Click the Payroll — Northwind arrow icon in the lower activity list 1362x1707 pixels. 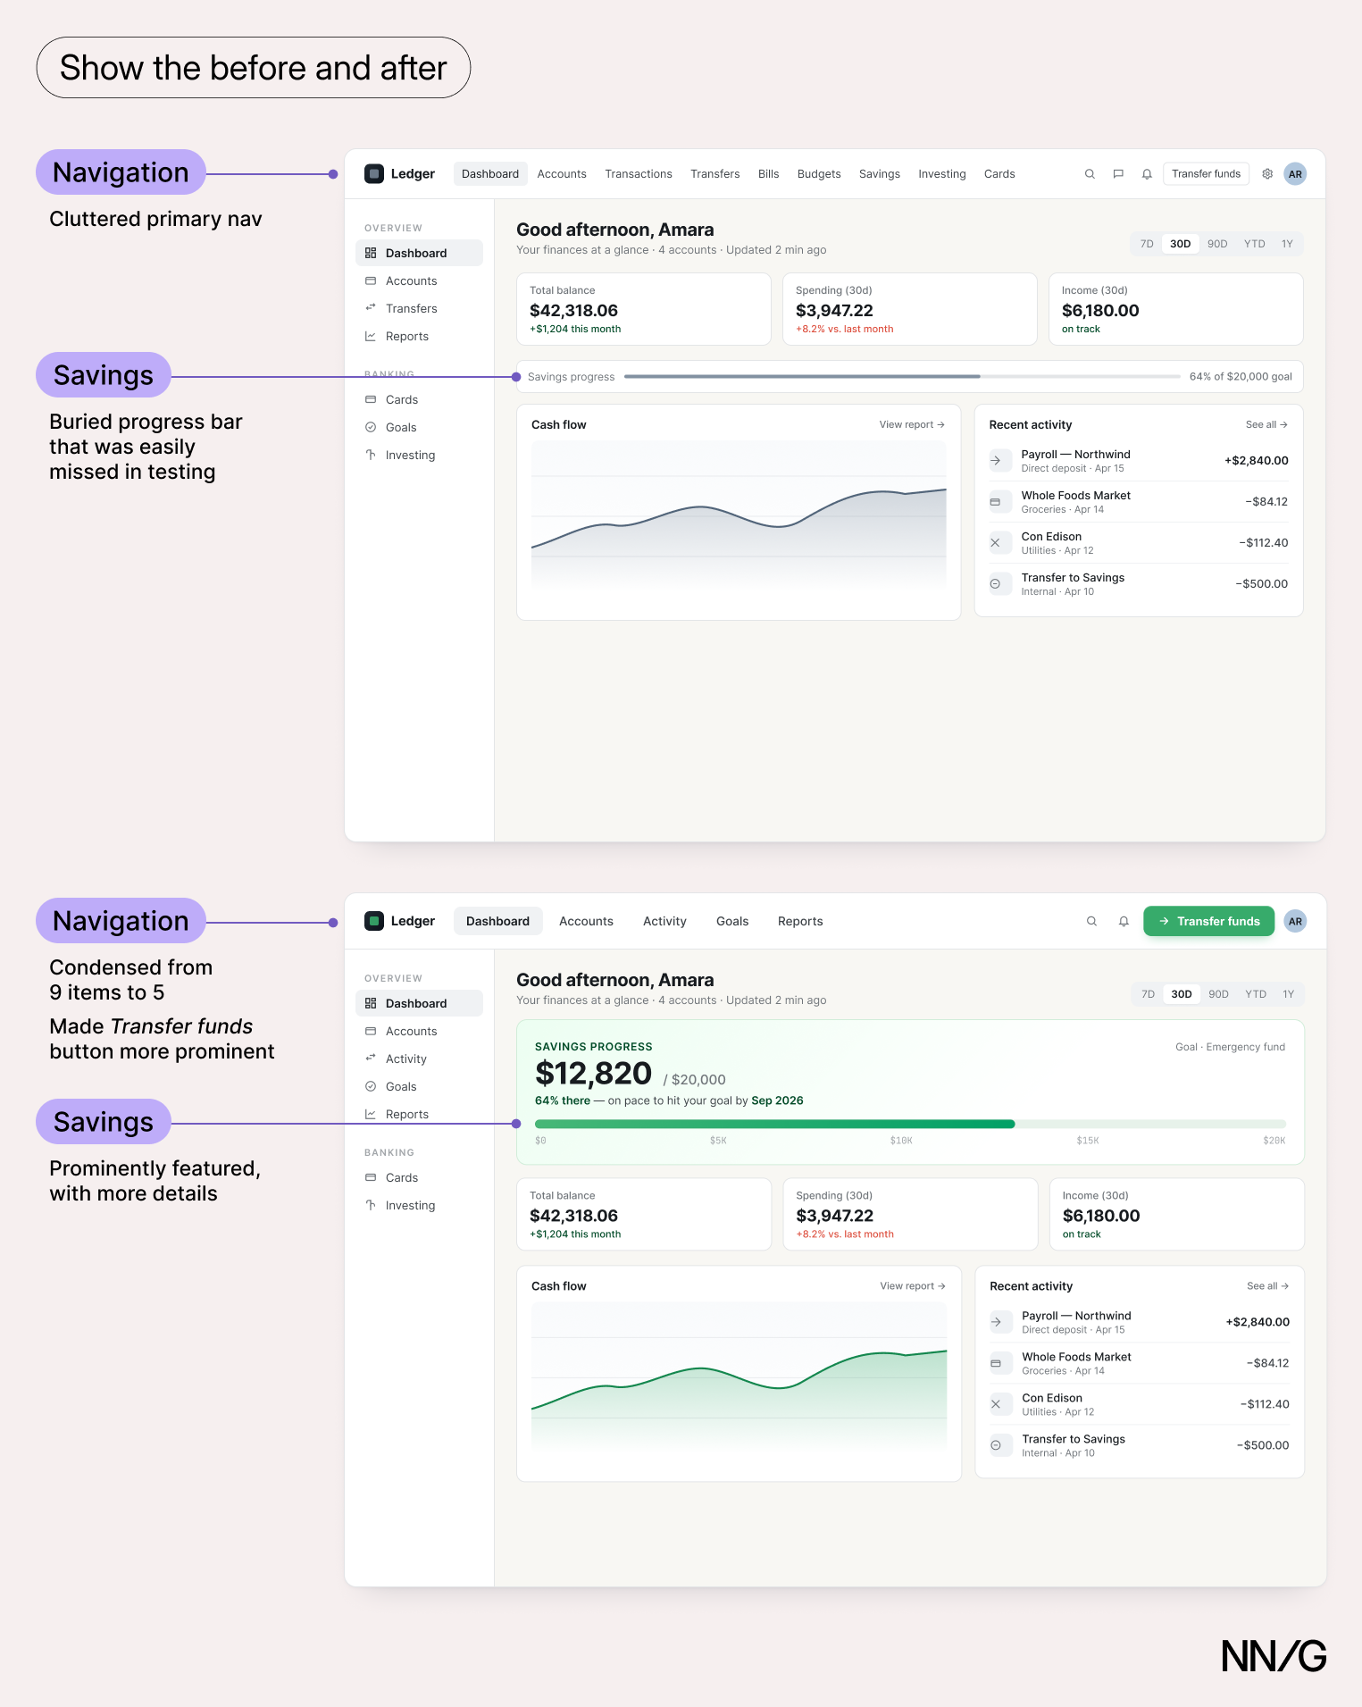pos(996,1322)
